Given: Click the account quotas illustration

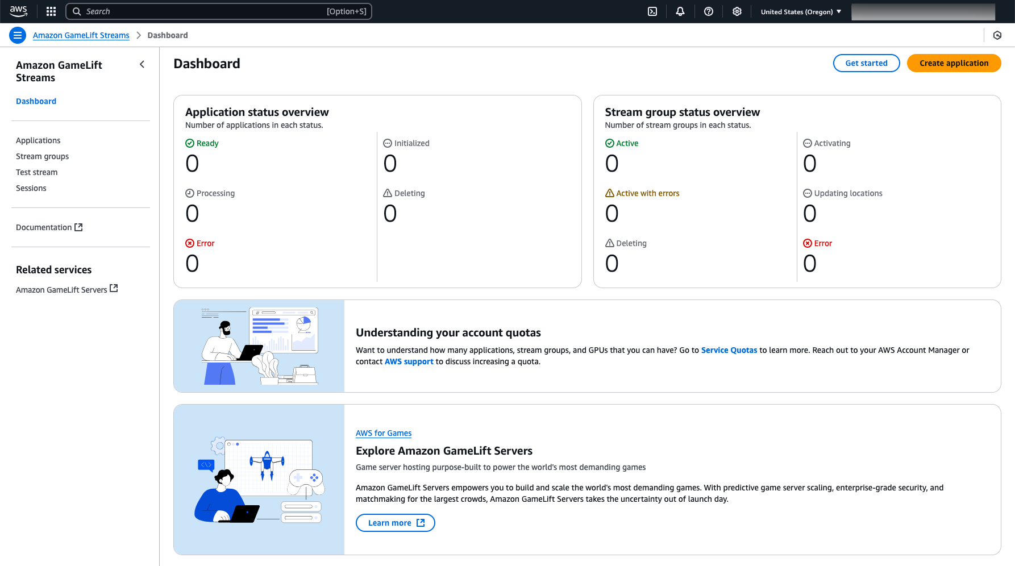Looking at the screenshot, I should point(259,346).
